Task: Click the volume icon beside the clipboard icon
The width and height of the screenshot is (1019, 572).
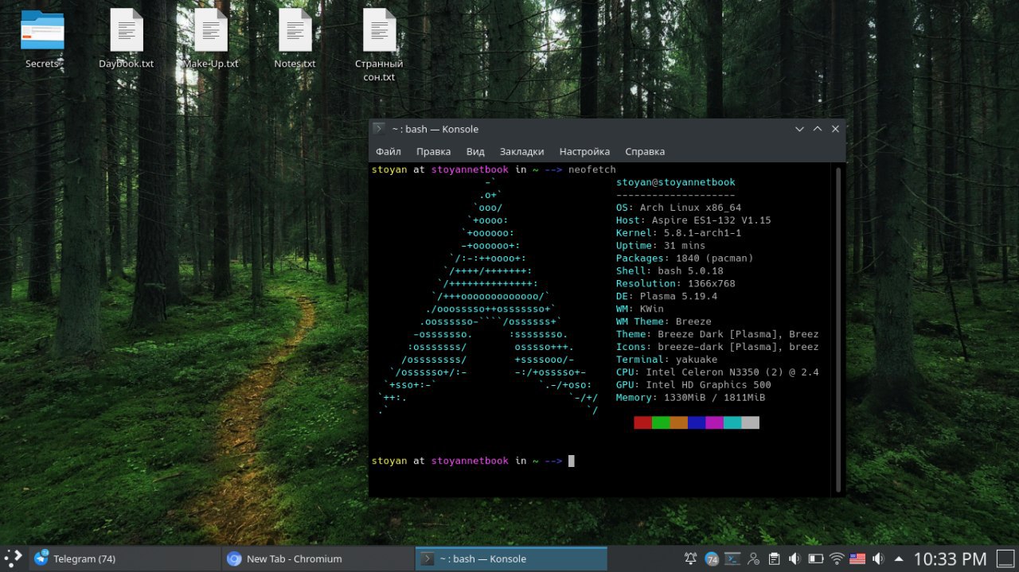Action: [795, 558]
